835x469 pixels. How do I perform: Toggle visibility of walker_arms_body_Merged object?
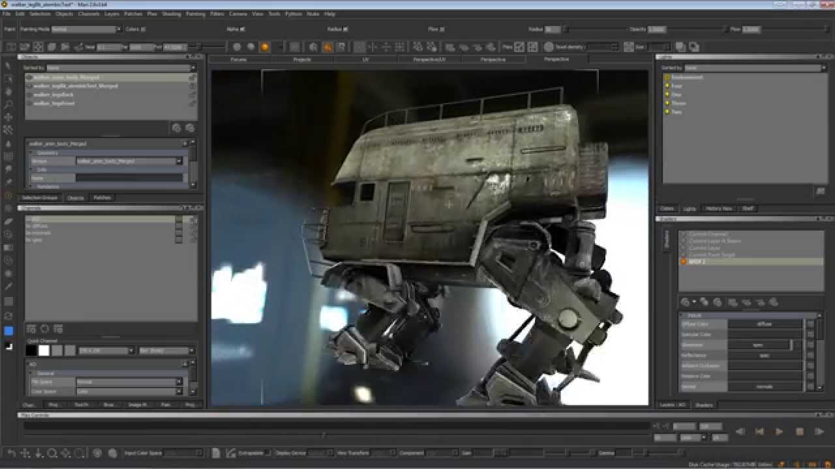click(x=29, y=78)
